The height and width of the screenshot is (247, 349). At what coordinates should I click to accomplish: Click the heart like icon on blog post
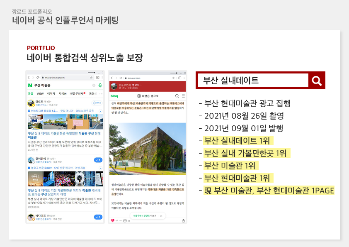click(112, 220)
